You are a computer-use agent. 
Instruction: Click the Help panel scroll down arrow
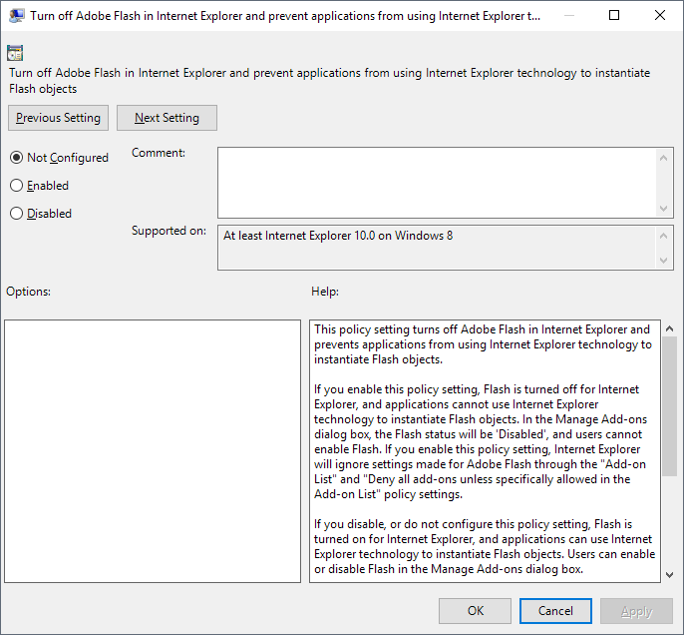pos(670,575)
